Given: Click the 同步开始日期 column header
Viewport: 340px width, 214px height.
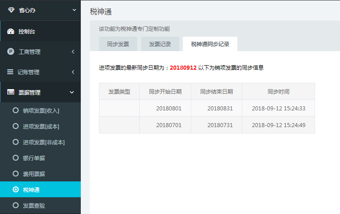Looking at the screenshot, I should tap(165, 91).
